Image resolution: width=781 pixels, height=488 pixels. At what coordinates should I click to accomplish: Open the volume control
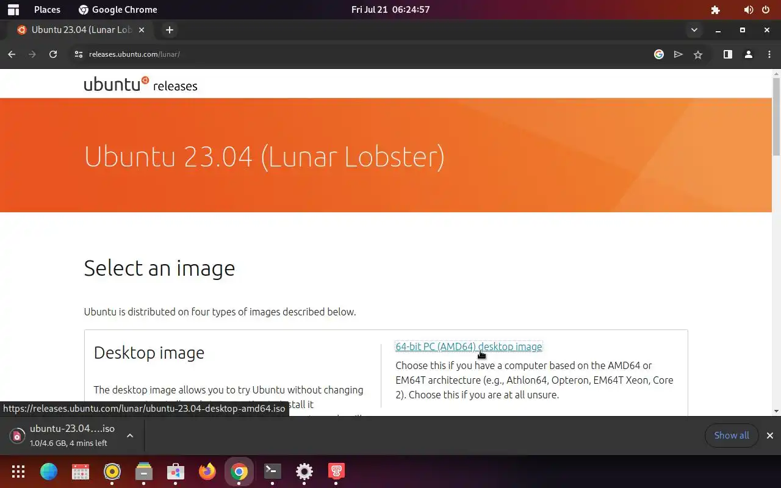pos(749,10)
